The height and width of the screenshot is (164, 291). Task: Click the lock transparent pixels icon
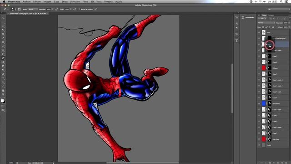(x=263, y=27)
